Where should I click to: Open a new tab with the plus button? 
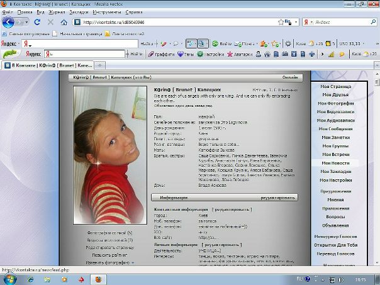99,65
